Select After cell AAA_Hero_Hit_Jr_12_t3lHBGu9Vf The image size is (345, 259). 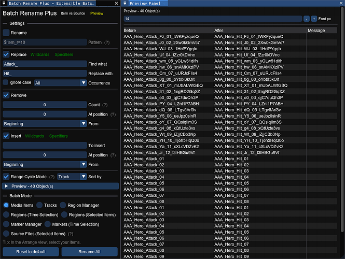point(246,153)
